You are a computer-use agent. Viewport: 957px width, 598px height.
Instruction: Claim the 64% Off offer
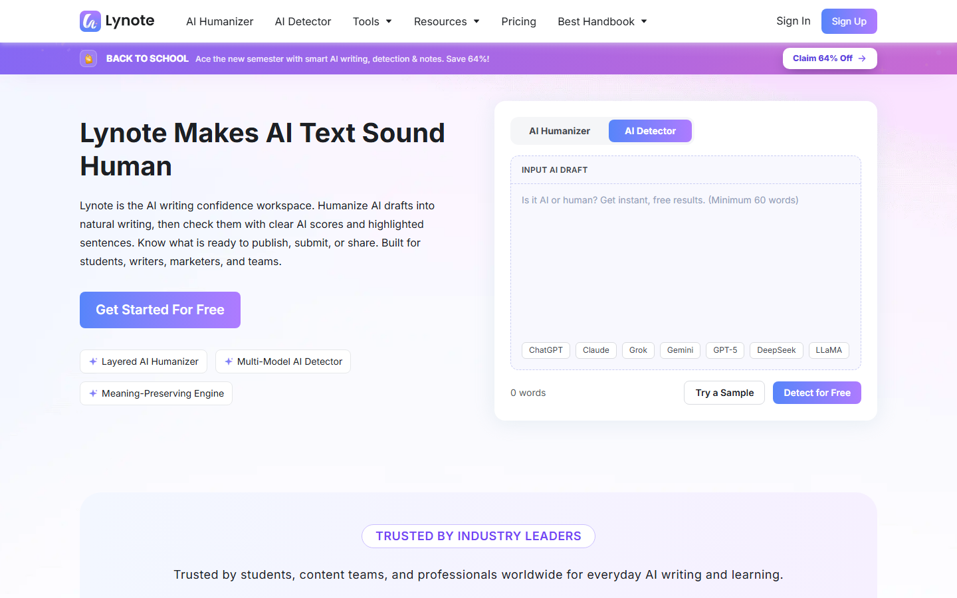click(830, 58)
